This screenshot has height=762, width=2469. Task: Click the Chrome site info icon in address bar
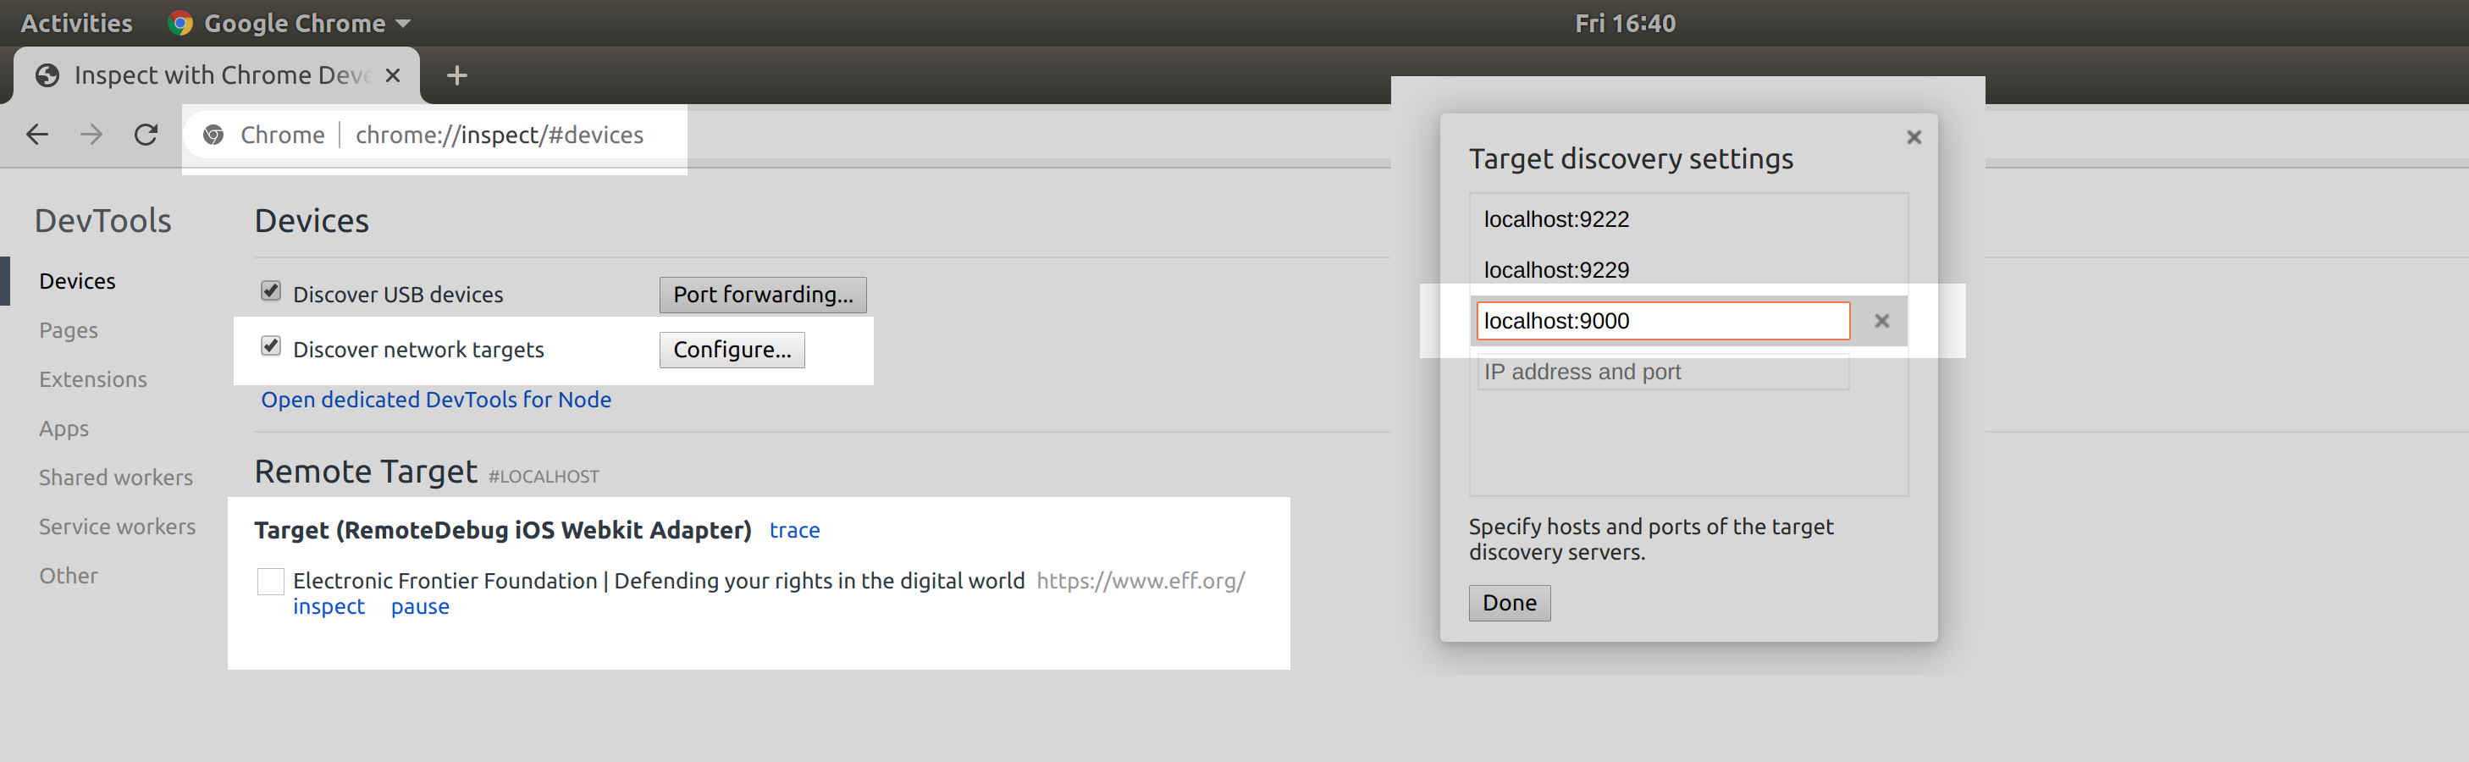point(213,135)
